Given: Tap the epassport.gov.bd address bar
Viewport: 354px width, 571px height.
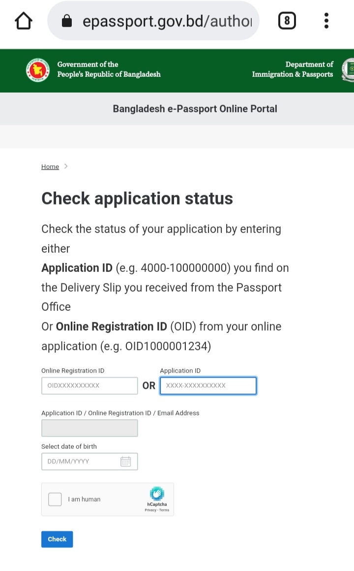Looking at the screenshot, I should [167, 21].
